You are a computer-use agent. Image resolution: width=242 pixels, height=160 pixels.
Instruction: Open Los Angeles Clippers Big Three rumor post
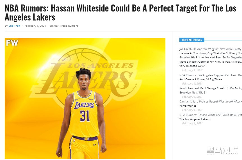click(x=211, y=77)
